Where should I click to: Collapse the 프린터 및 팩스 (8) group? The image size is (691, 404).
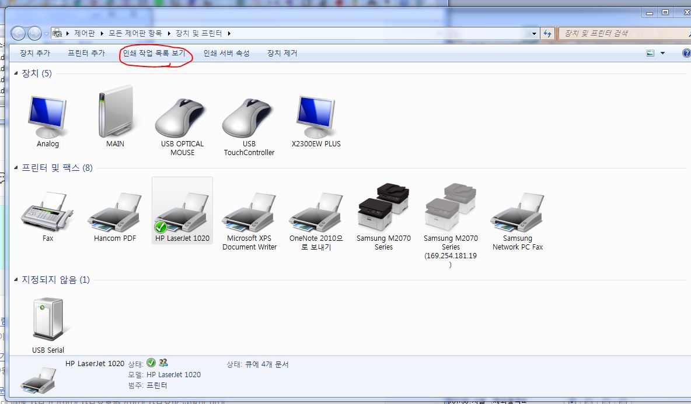[x=16, y=168]
